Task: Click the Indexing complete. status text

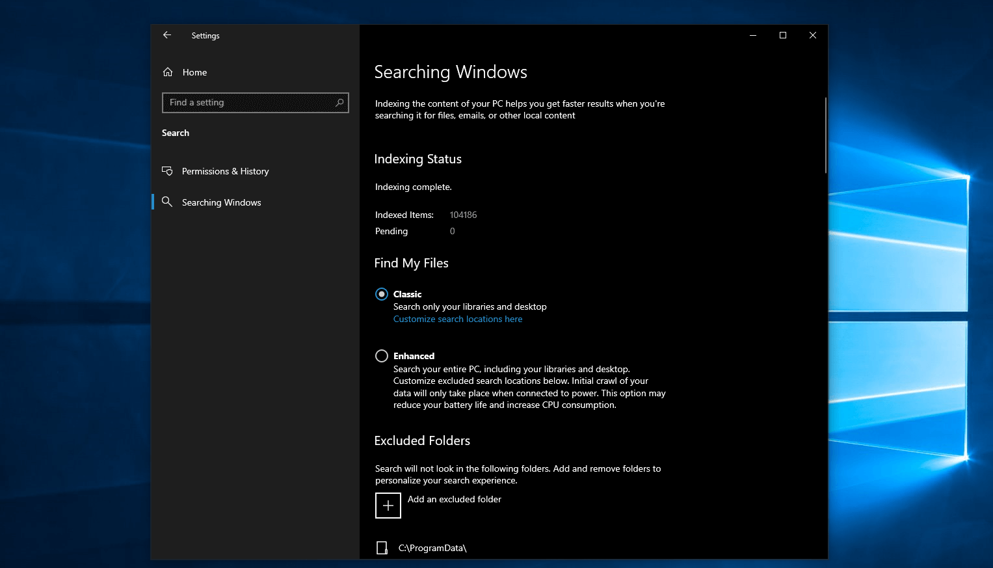Action: point(414,187)
